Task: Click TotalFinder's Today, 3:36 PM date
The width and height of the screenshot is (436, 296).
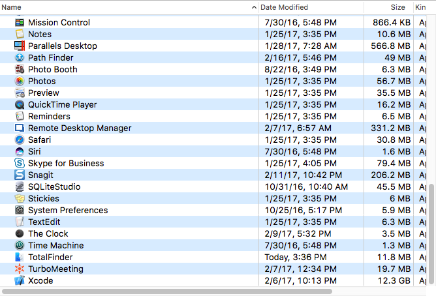Action: 295,257
